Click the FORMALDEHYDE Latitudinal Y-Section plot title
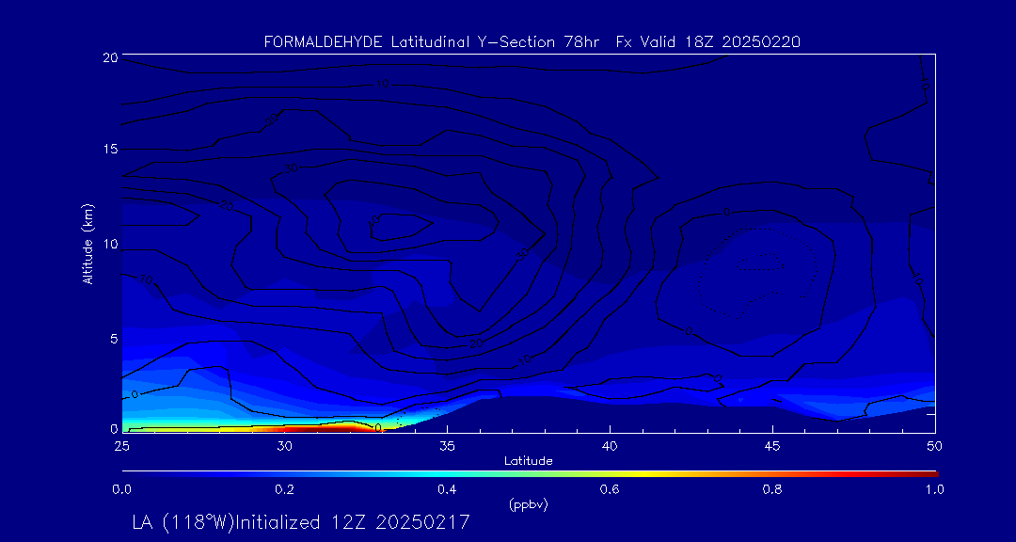 532,42
